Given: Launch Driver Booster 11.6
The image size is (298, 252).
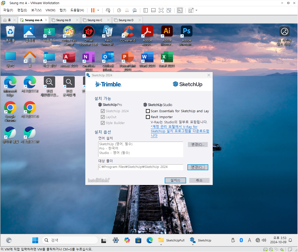Looking at the screenshot, I should point(89,36).
